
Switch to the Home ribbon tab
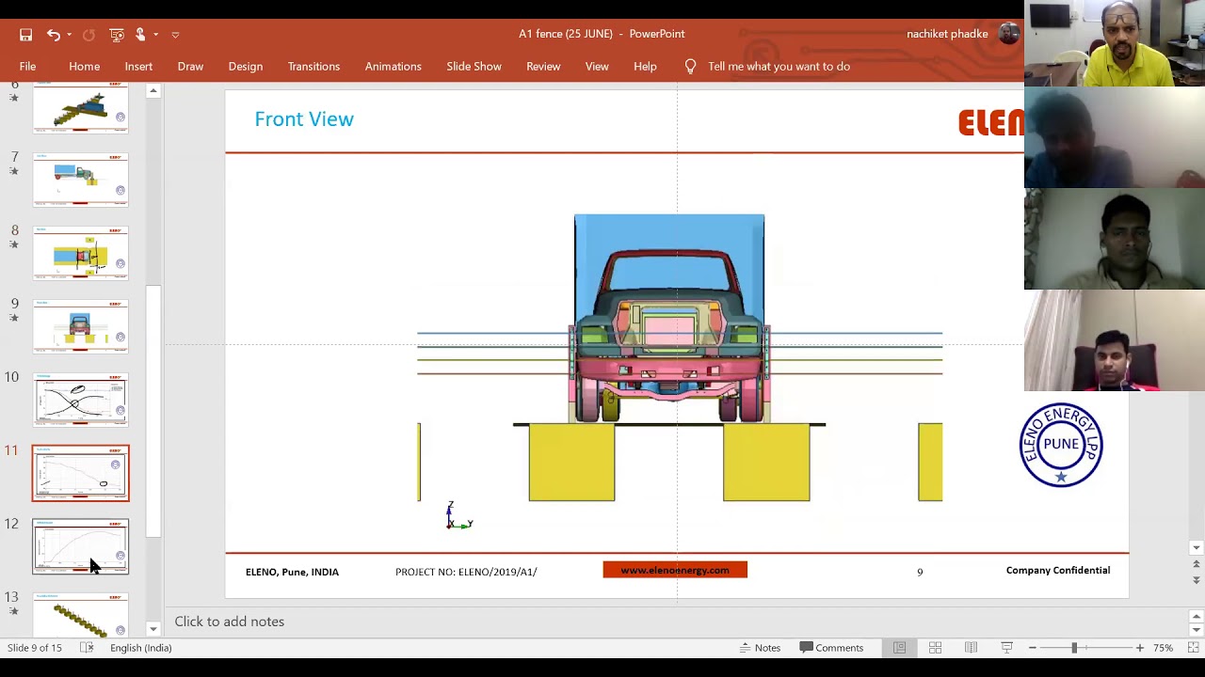point(84,67)
